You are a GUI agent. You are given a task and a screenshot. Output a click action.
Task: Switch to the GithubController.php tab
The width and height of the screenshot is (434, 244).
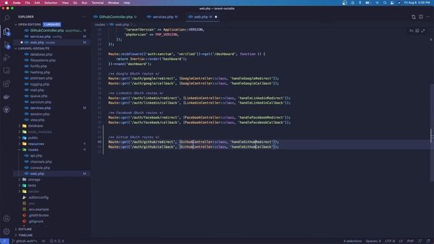(x=116, y=17)
